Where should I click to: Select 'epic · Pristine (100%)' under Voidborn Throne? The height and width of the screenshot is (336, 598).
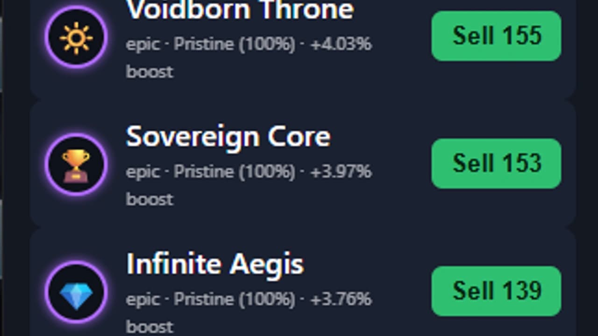211,44
